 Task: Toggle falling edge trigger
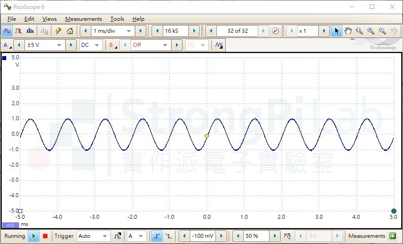(168, 236)
